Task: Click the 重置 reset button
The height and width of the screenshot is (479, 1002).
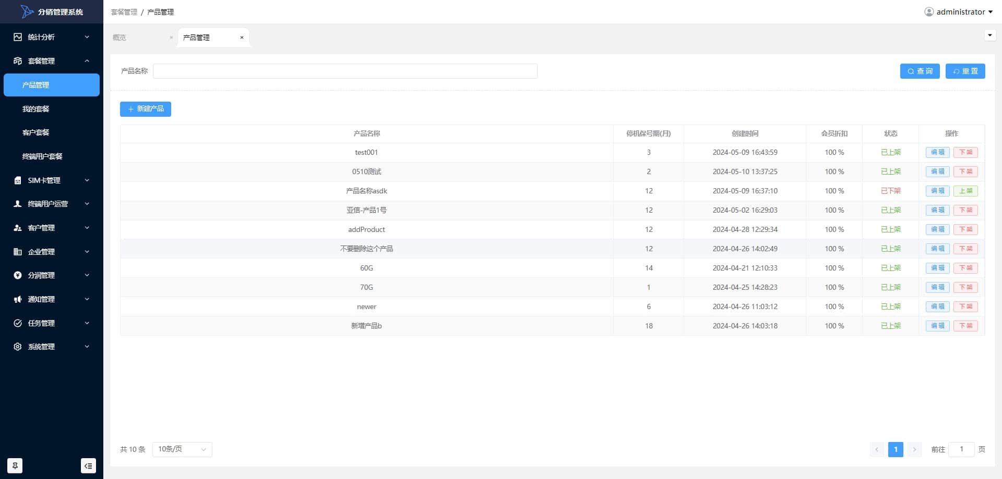Action: [x=965, y=71]
